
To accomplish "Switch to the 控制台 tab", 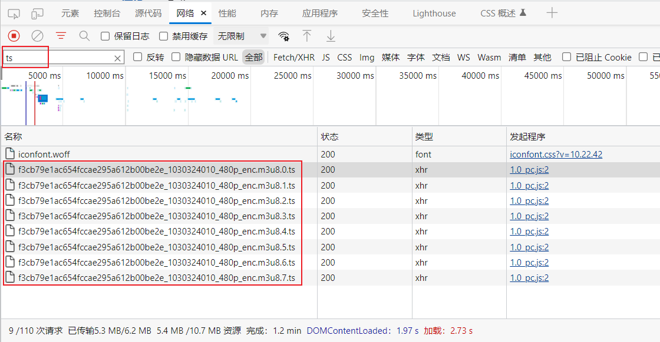I will pyautogui.click(x=107, y=14).
